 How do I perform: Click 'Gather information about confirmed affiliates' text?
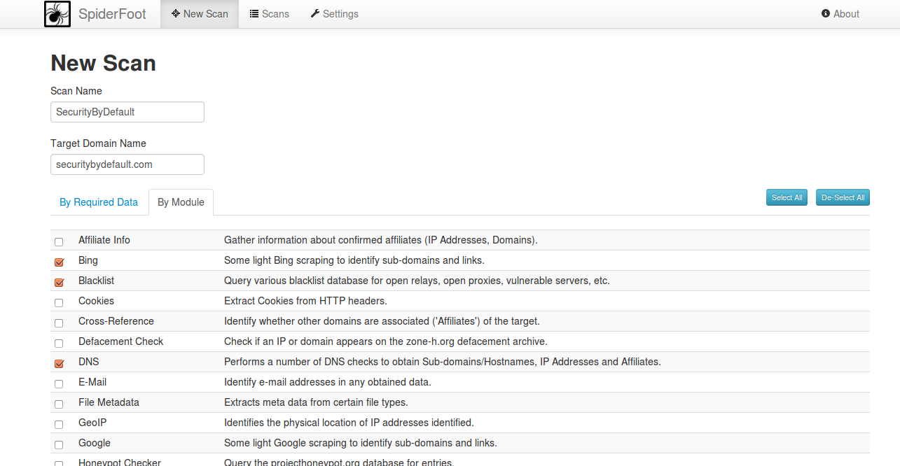point(381,240)
